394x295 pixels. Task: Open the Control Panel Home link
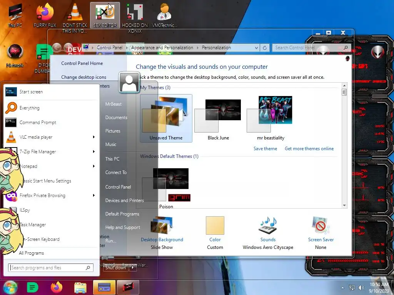pos(82,63)
